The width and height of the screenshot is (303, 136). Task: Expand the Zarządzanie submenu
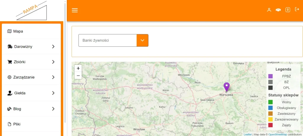[x=31, y=77]
